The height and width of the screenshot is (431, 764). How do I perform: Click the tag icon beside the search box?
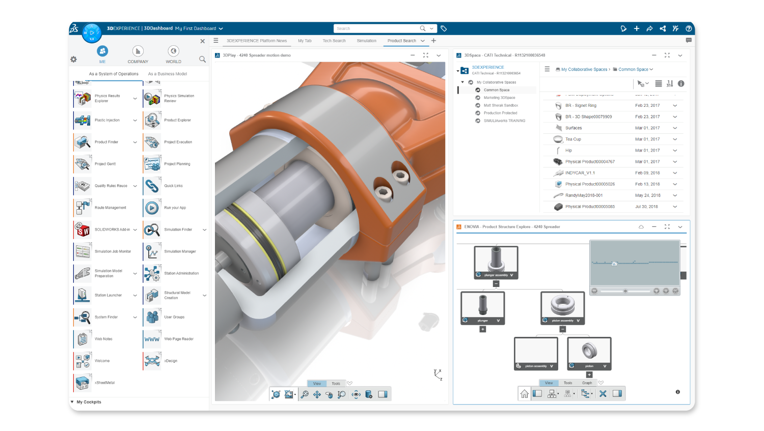click(x=444, y=28)
